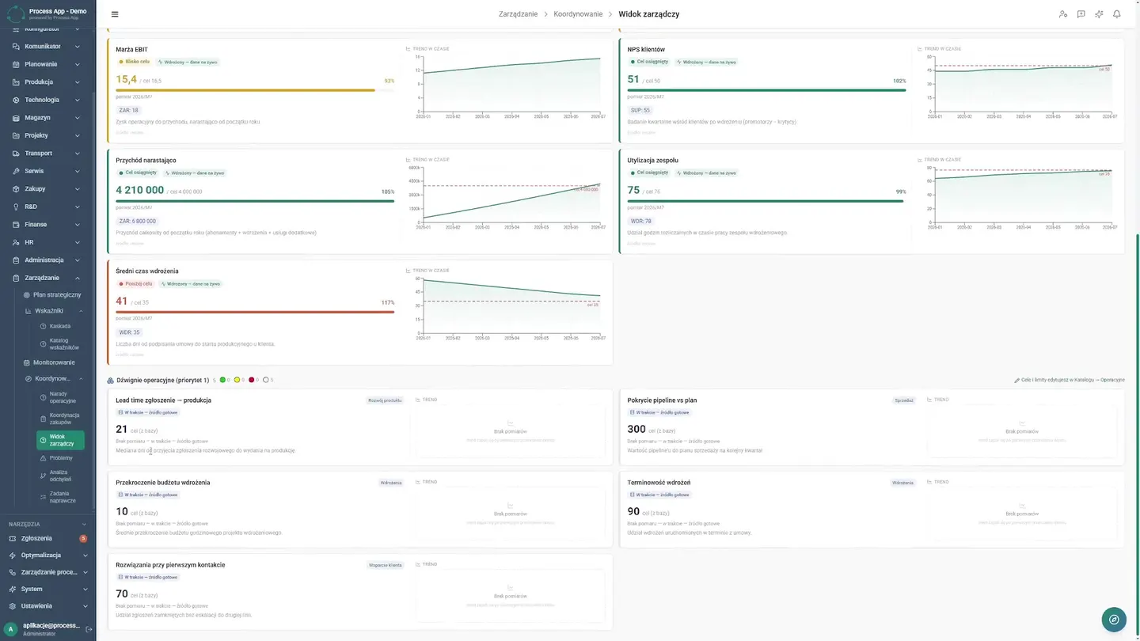Click the Planowanie calendar icon
This screenshot has width=1140, height=641.
click(16, 64)
